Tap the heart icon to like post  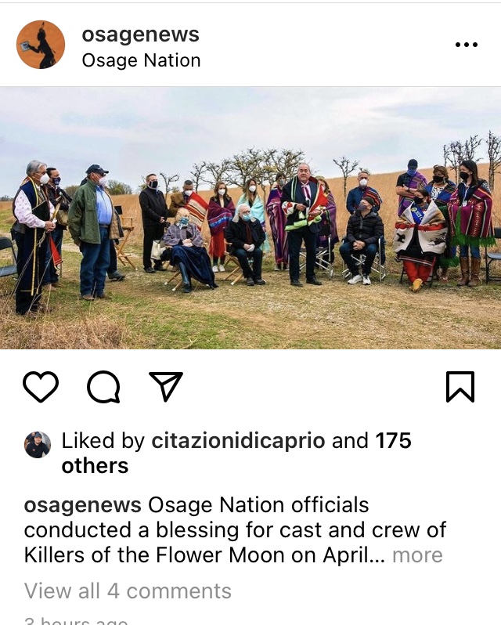click(41, 386)
